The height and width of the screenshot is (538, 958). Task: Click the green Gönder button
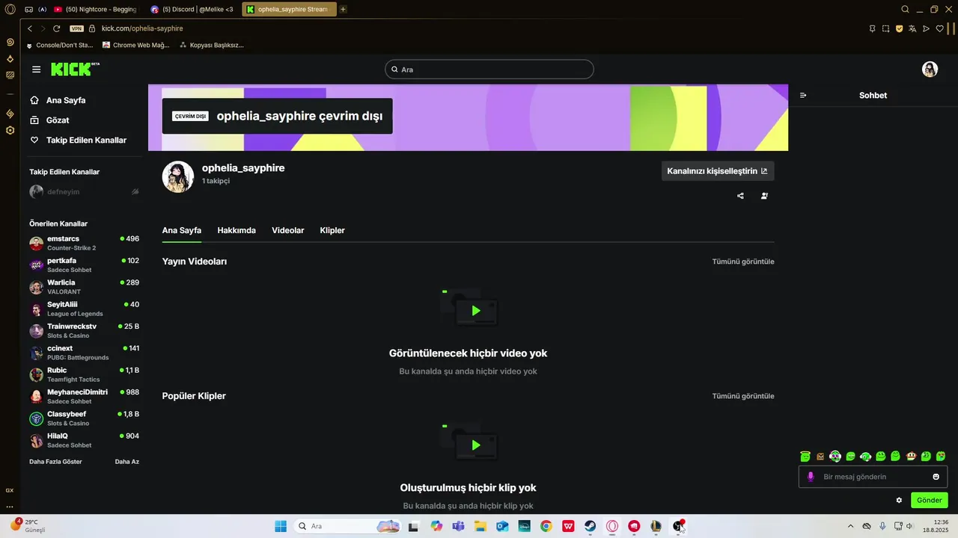[929, 500]
